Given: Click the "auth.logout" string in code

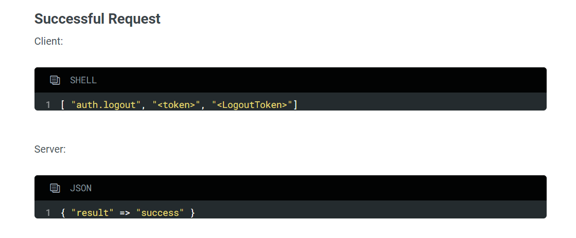Looking at the screenshot, I should click(107, 105).
